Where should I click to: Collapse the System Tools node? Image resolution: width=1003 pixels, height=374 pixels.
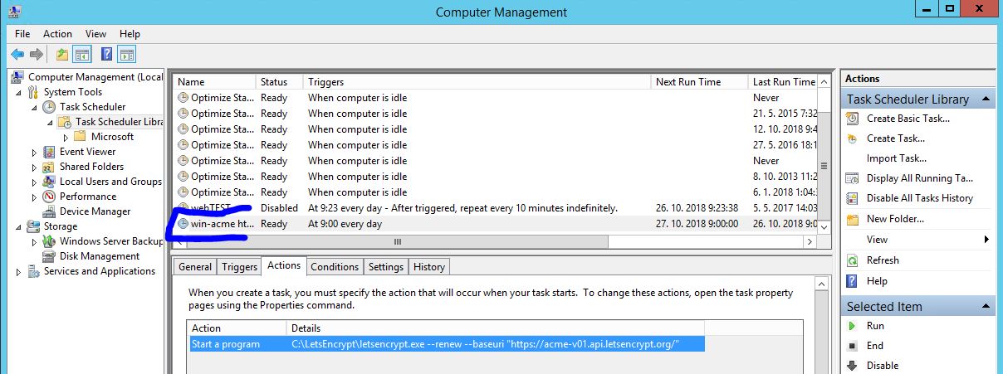(19, 92)
